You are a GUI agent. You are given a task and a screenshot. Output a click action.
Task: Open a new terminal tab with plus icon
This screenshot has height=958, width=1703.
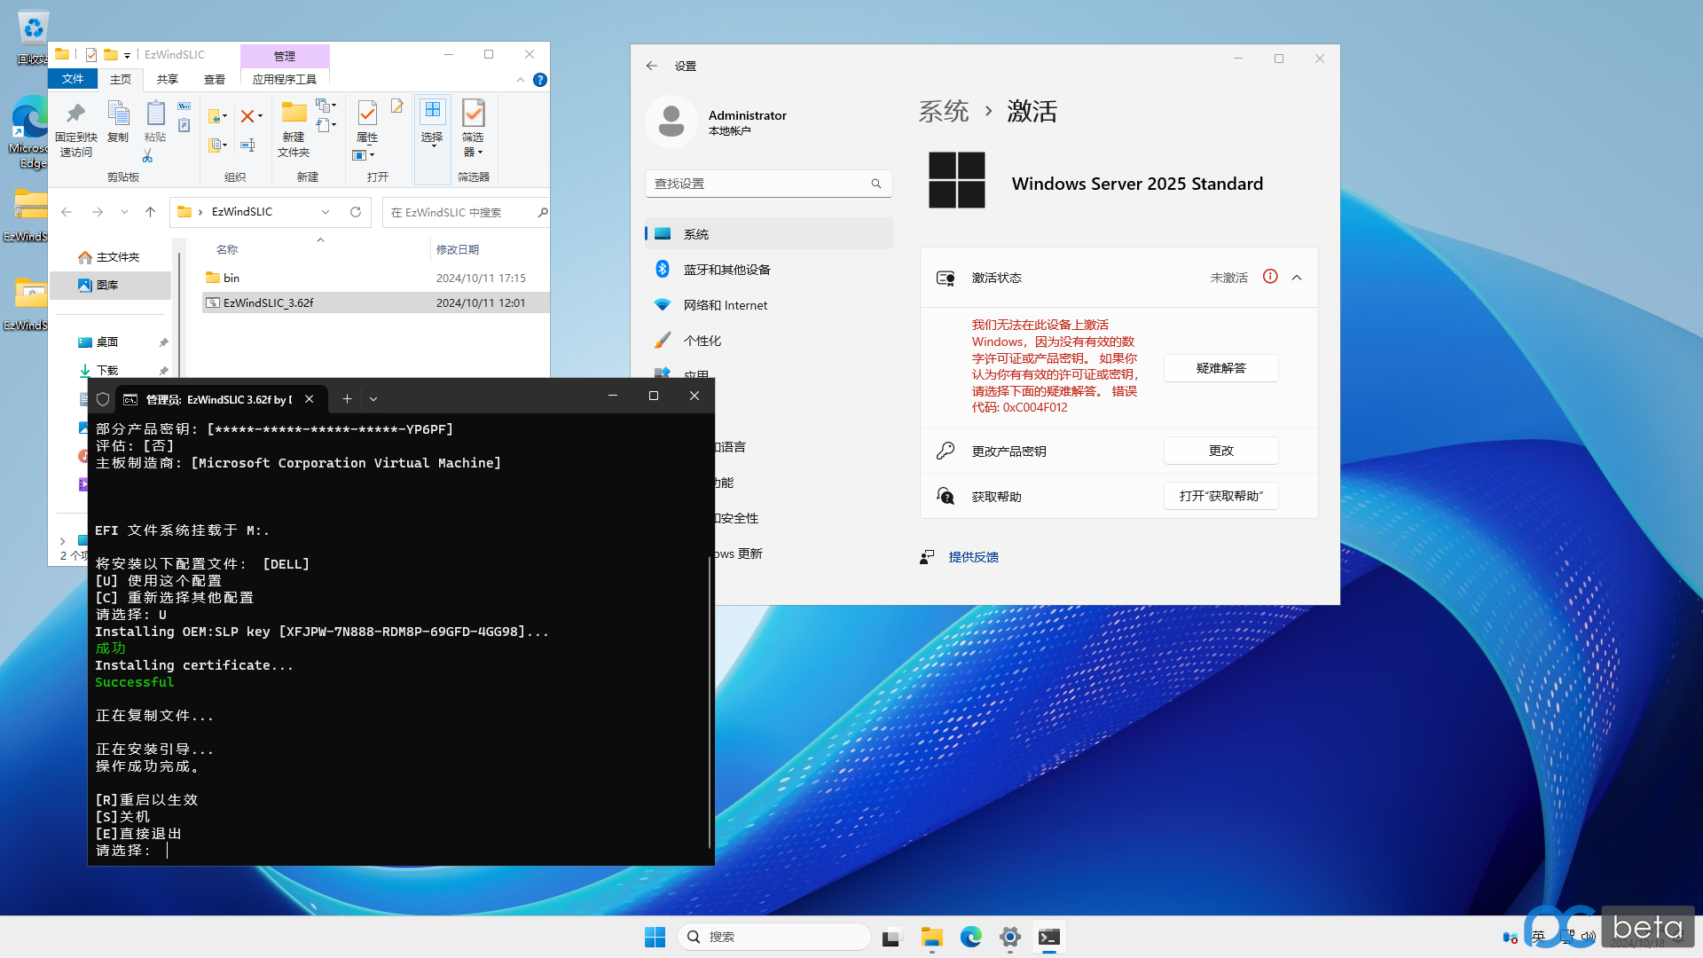point(347,399)
